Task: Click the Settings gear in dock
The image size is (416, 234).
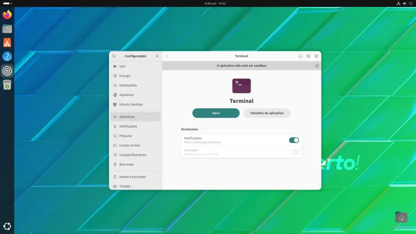Action: click(x=7, y=71)
